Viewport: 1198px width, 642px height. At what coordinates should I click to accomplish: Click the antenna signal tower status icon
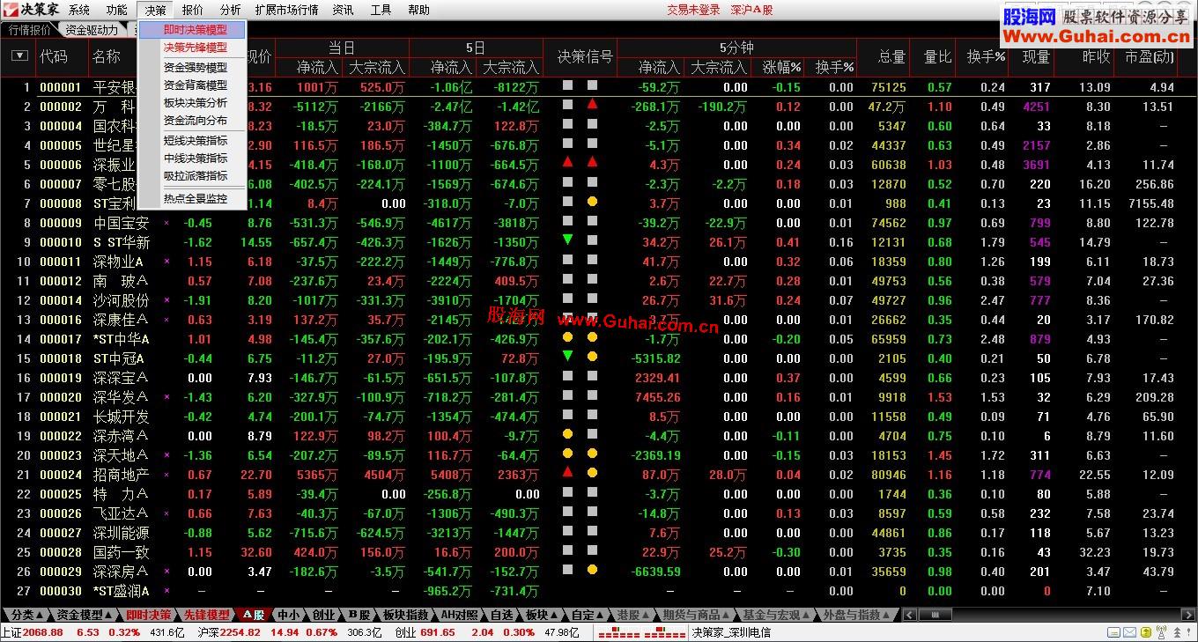(x=1161, y=631)
